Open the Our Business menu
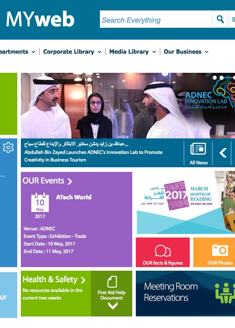This screenshot has height=328, width=235. [x=183, y=52]
